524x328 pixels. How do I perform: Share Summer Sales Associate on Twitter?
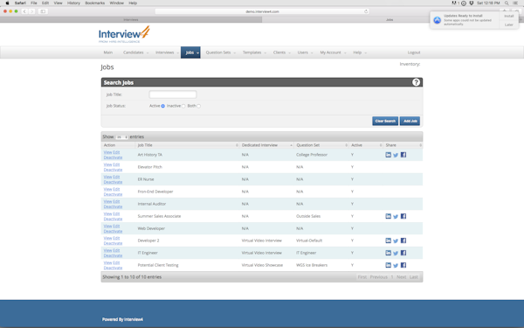(396, 217)
